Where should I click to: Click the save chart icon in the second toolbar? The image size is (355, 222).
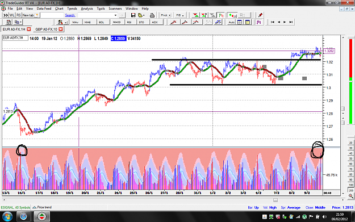(x=9, y=22)
